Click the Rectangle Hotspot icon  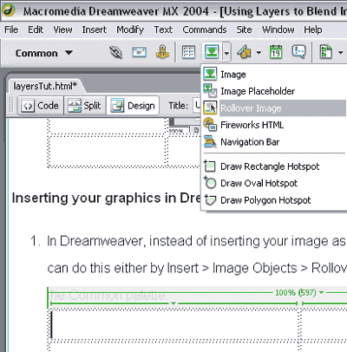click(210, 166)
